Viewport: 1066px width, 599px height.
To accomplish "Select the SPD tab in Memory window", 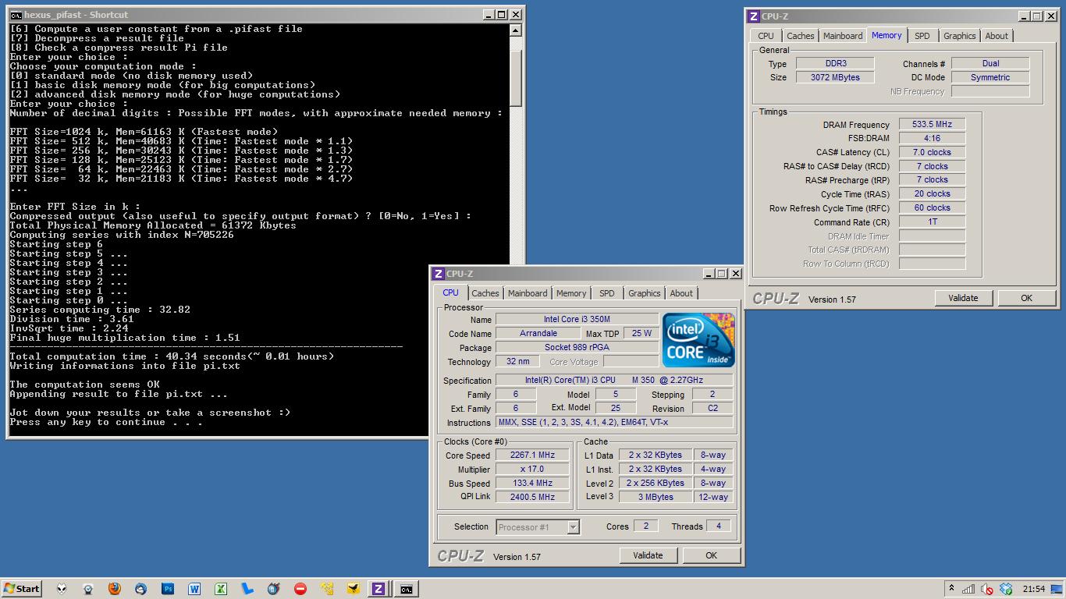I will pyautogui.click(x=922, y=36).
